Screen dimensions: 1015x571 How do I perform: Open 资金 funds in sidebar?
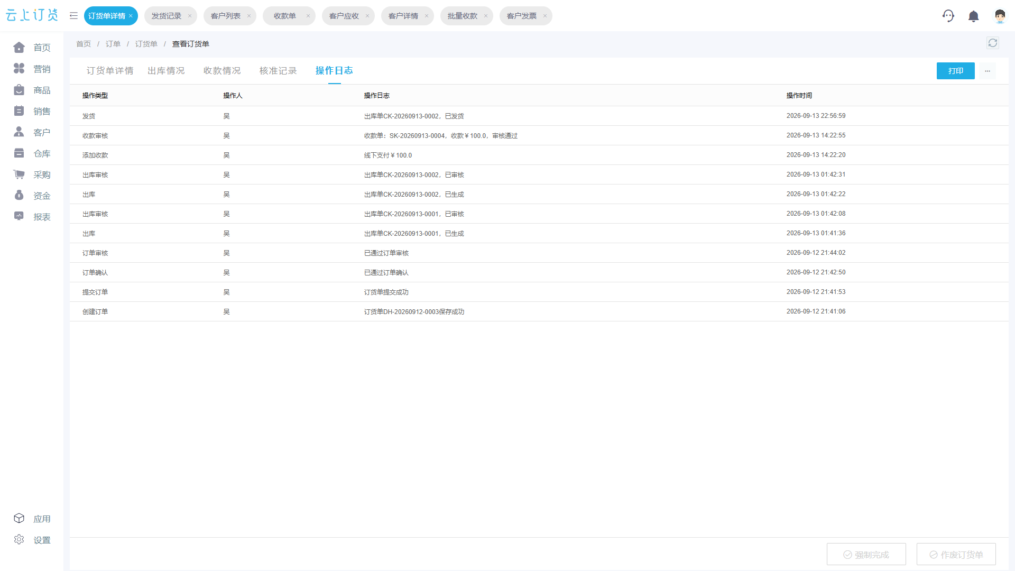(x=32, y=196)
